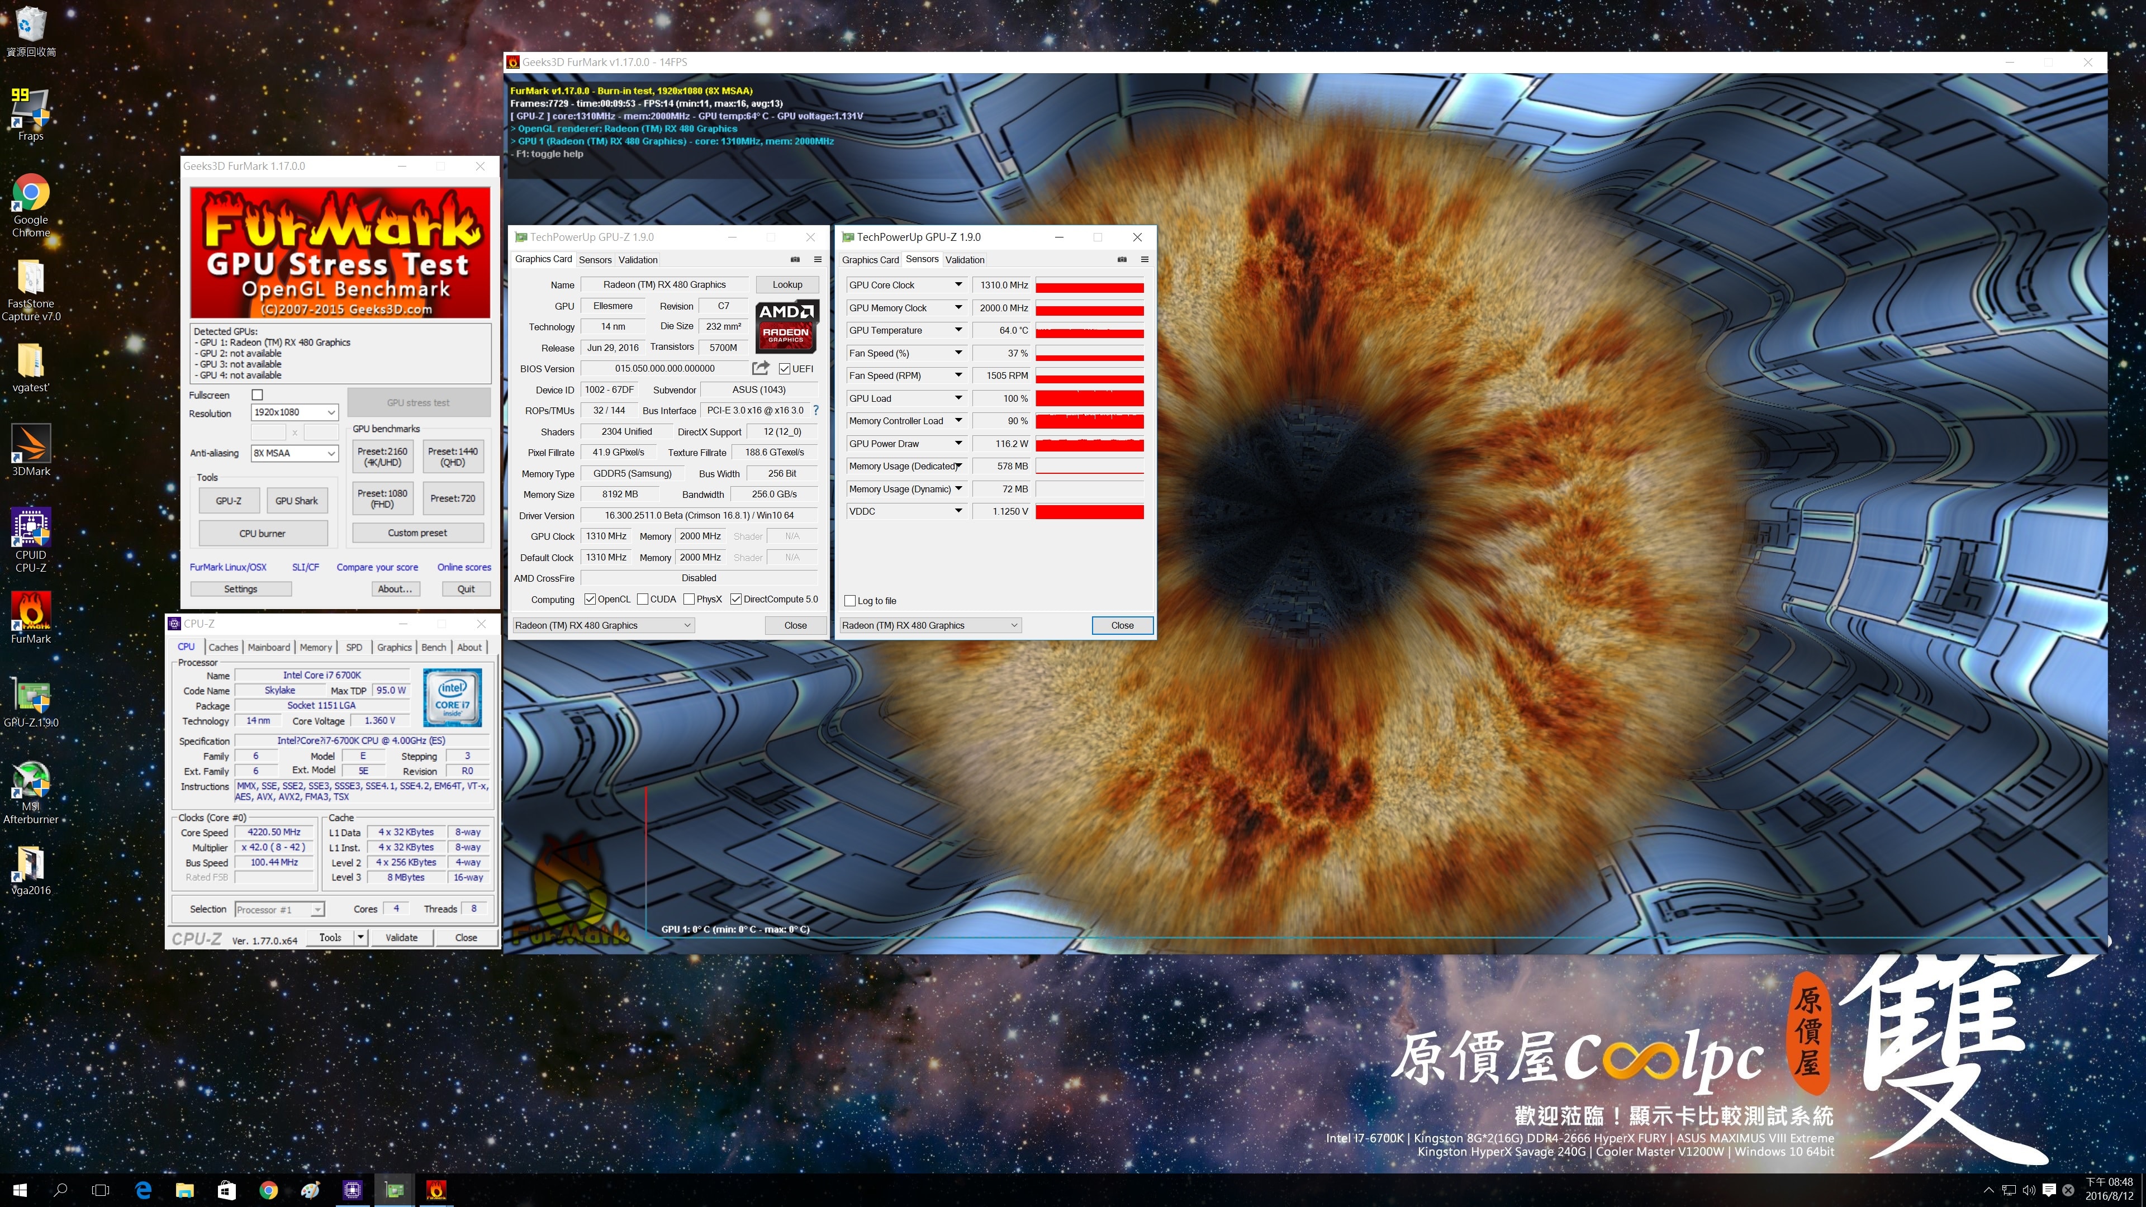Open the Compare your score link

[377, 567]
